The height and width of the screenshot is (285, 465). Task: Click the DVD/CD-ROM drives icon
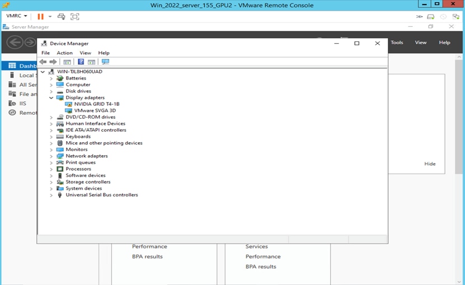tap(60, 117)
